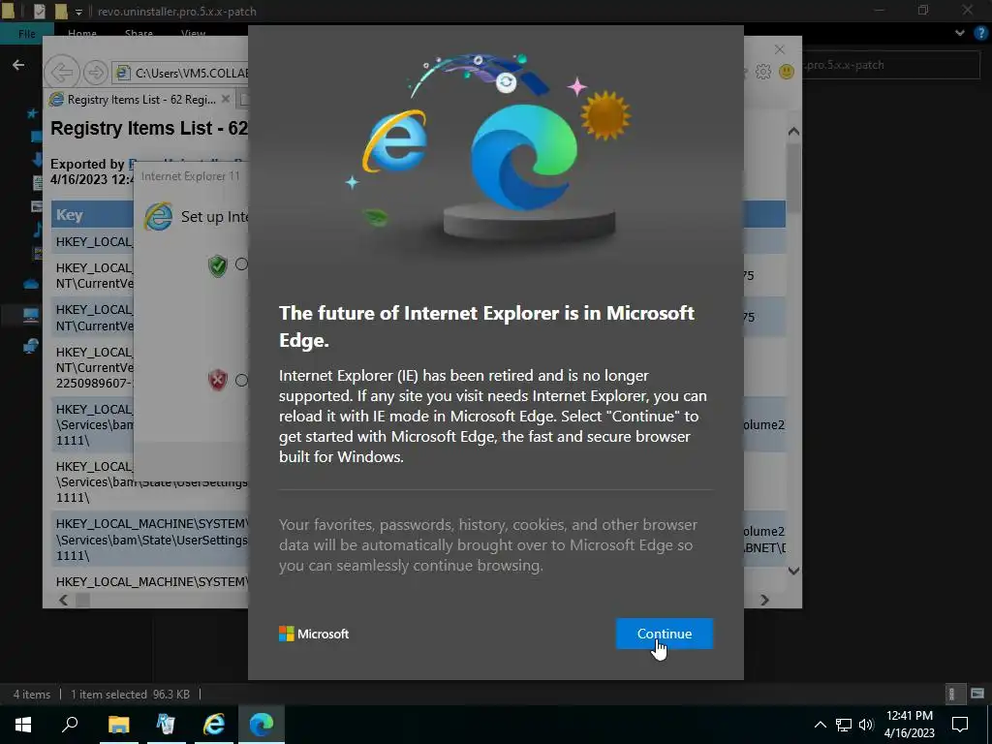The height and width of the screenshot is (744, 992).
Task: Click the File Explorer back arrow
Action: tap(18, 65)
